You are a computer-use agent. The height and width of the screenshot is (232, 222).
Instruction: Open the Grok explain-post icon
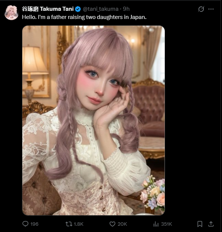[201, 9]
